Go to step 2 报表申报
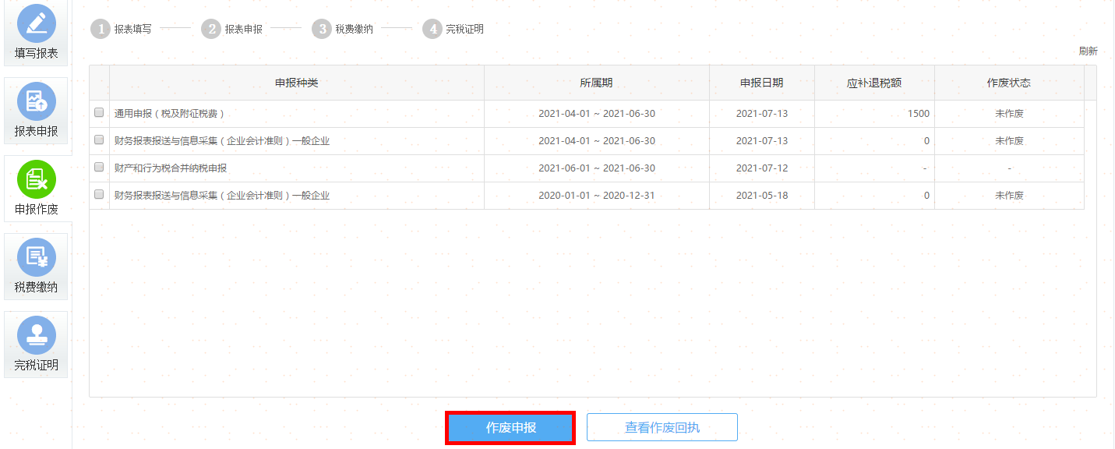 tap(232, 29)
